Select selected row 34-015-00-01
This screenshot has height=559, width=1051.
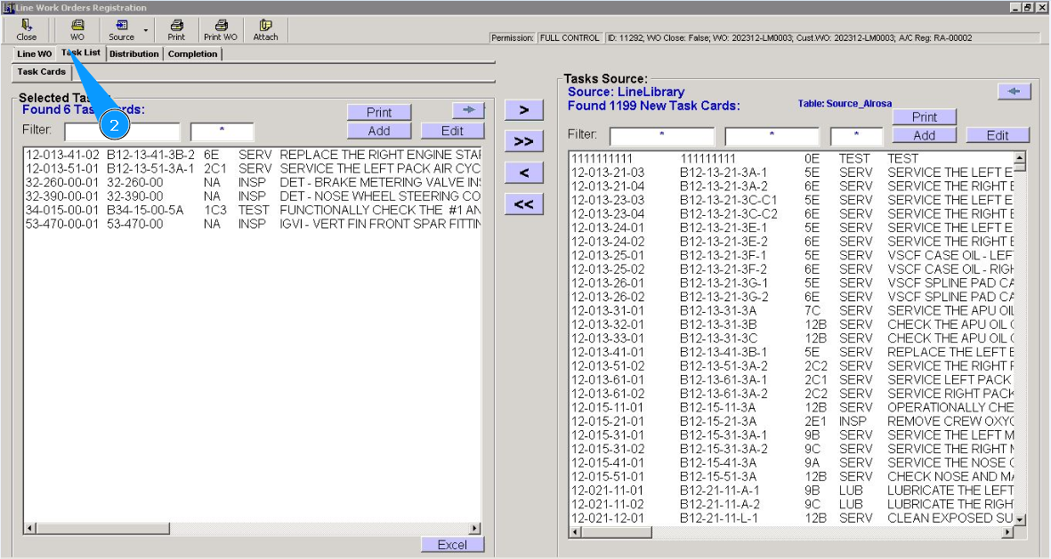click(x=252, y=211)
